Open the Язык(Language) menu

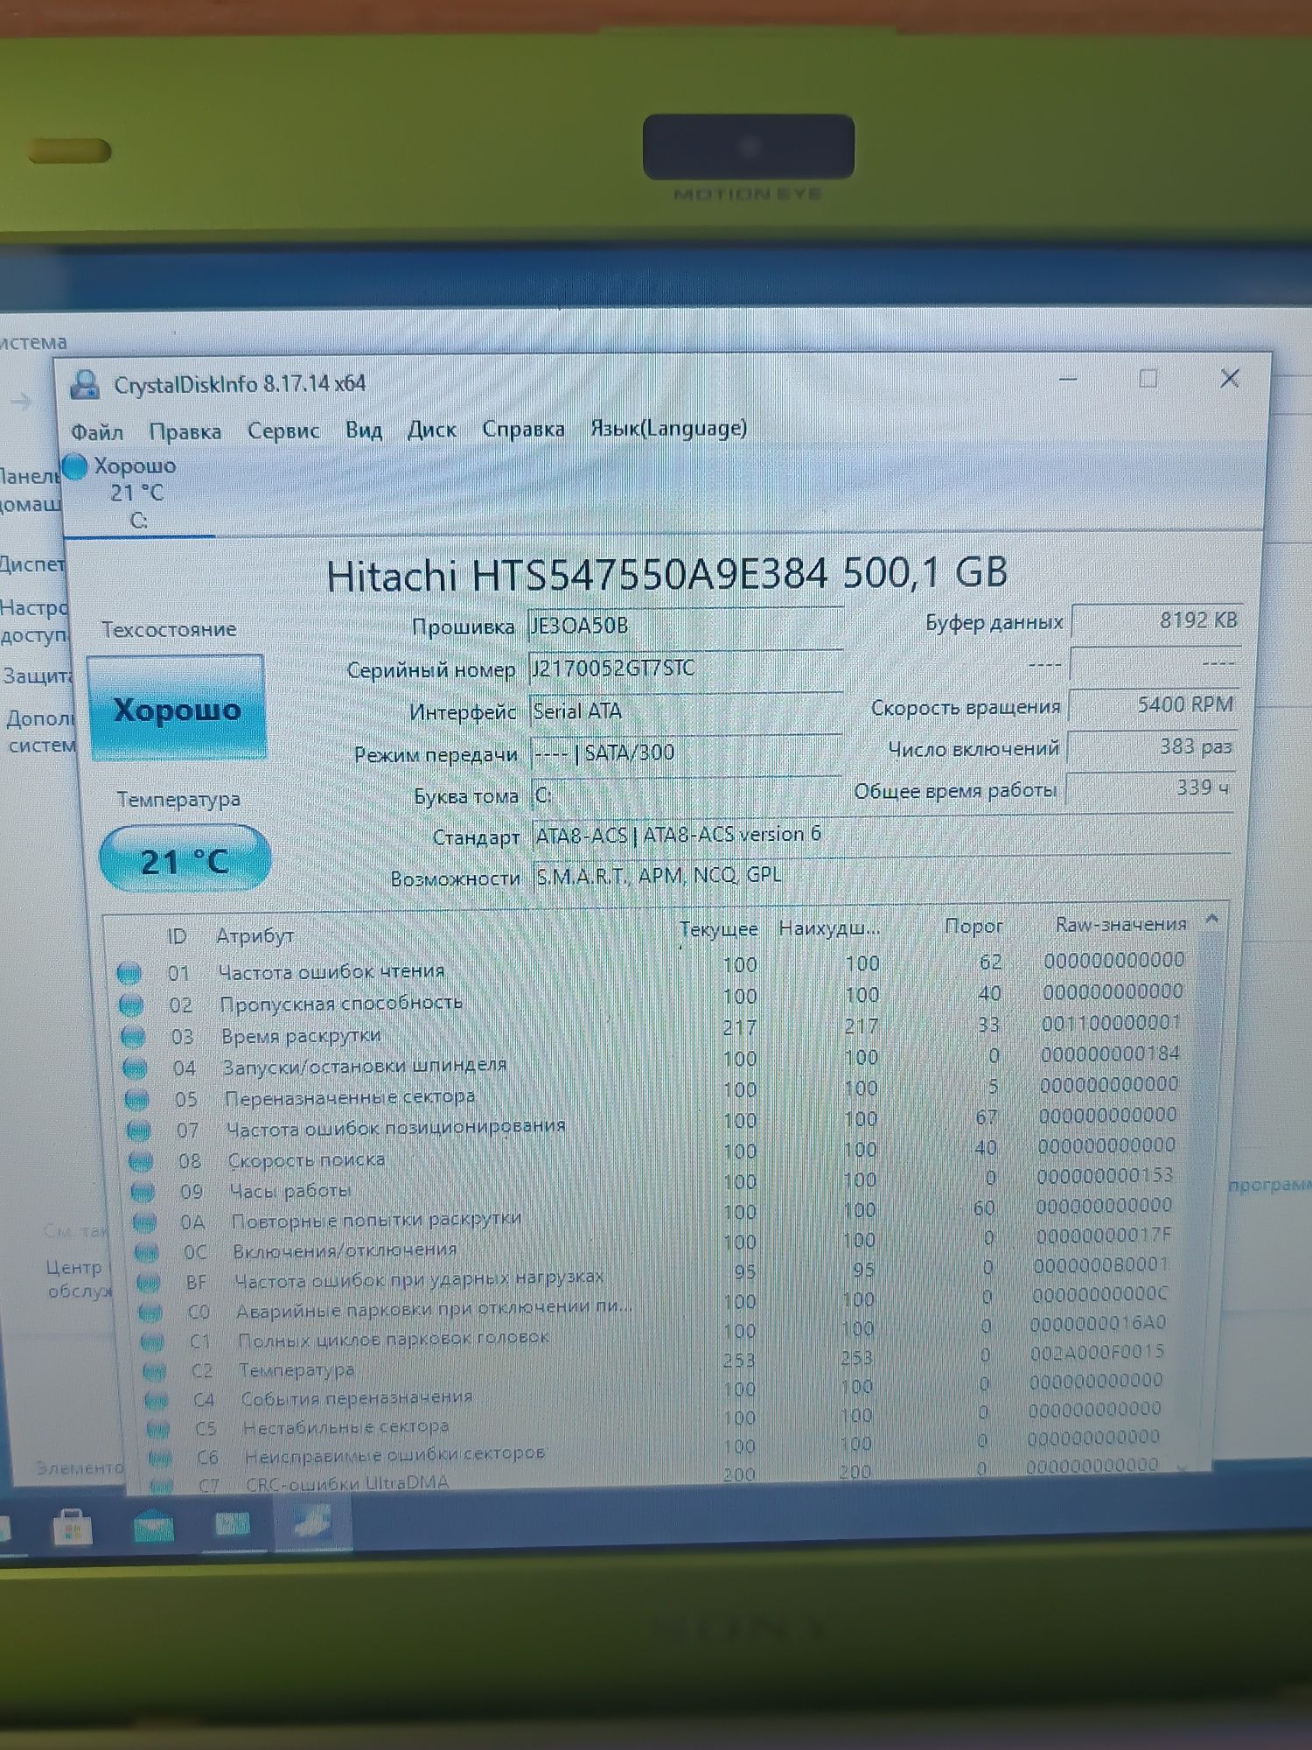coord(668,428)
